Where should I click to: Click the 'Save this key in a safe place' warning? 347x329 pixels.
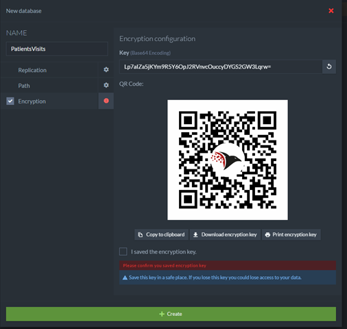[x=228, y=278]
